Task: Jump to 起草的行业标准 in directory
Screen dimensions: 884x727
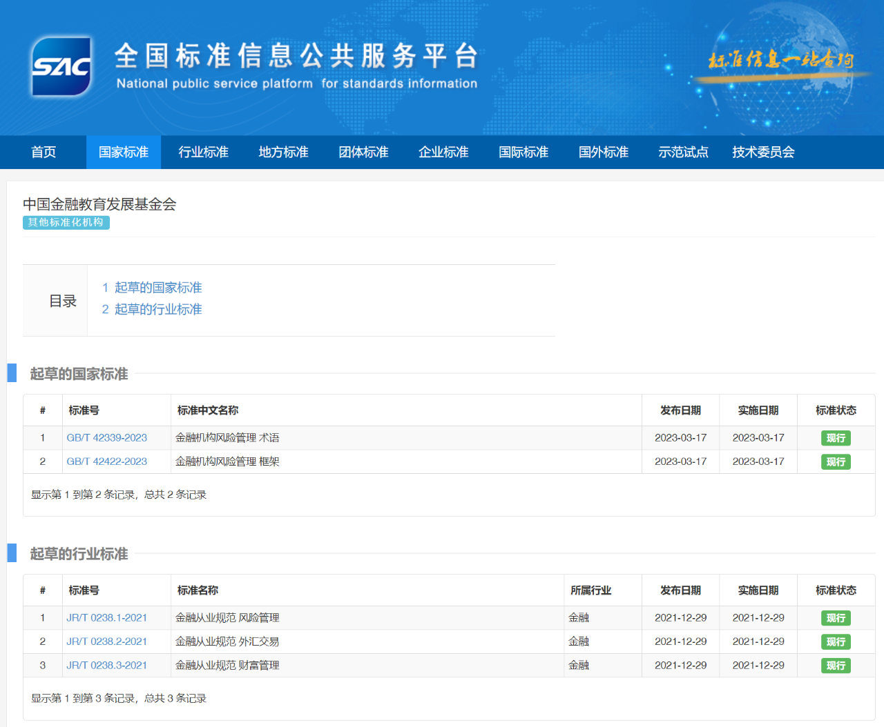Action: [157, 310]
